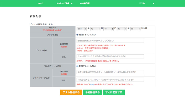Open the hour dropdown showing 15

(122, 29)
